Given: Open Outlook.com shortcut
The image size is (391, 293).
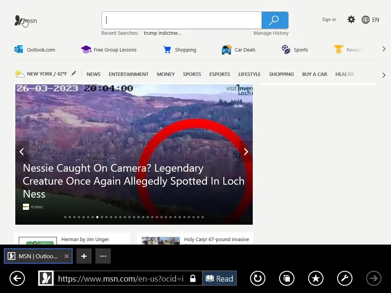Looking at the screenshot, I should point(35,50).
